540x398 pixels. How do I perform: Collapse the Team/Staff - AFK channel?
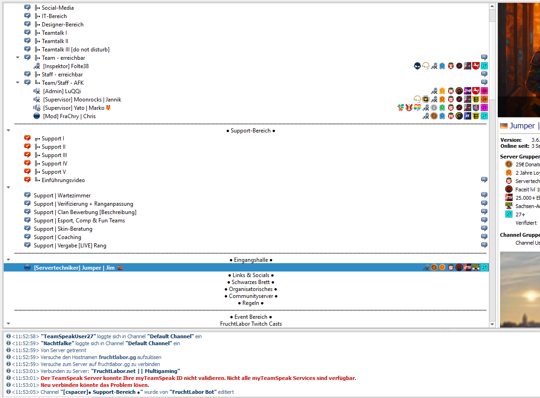pos(18,83)
